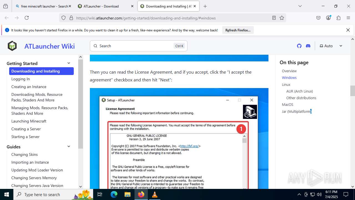
Task: Open the volume control in system tray
Action: (319, 194)
